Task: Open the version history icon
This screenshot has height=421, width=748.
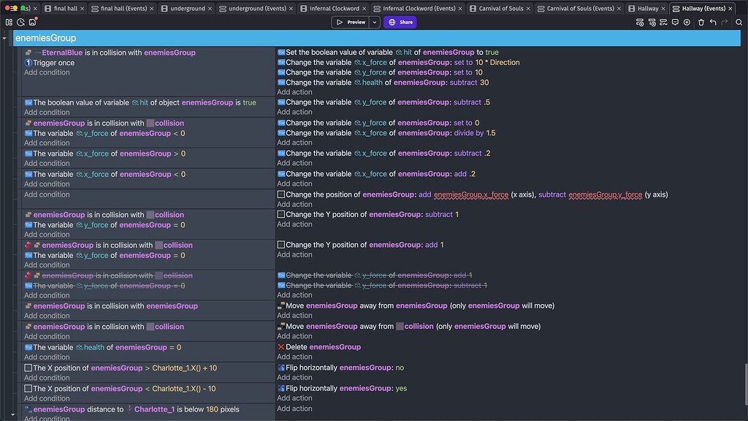Action: point(20,23)
